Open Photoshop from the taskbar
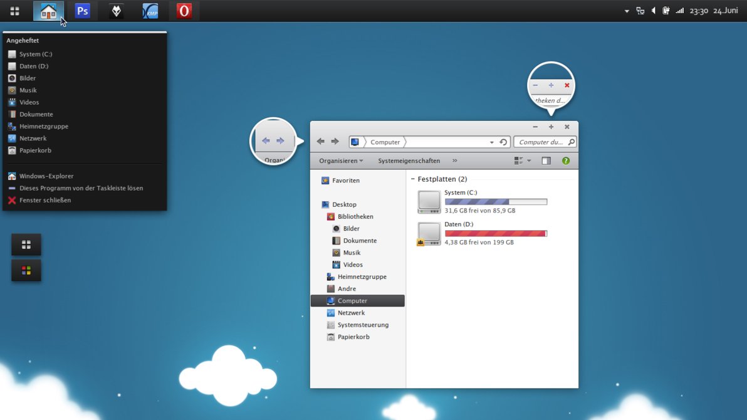Screen dimensions: 747x420 tap(82, 11)
